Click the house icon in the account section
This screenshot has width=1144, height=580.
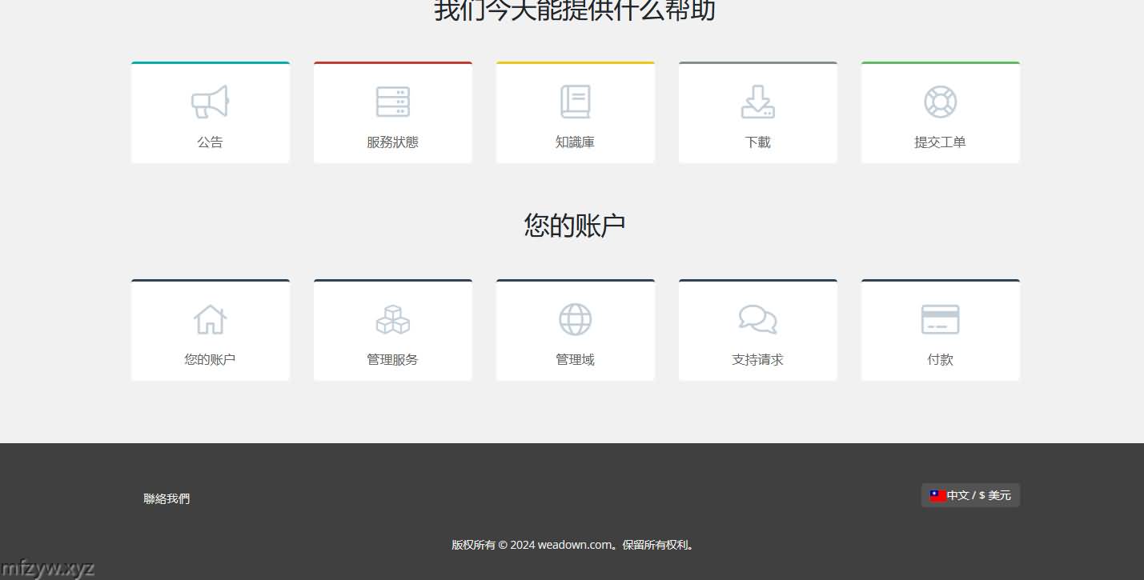[210, 320]
